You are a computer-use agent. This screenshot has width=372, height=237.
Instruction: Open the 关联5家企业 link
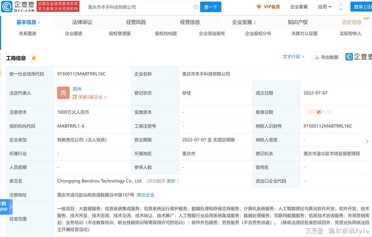click(90, 97)
